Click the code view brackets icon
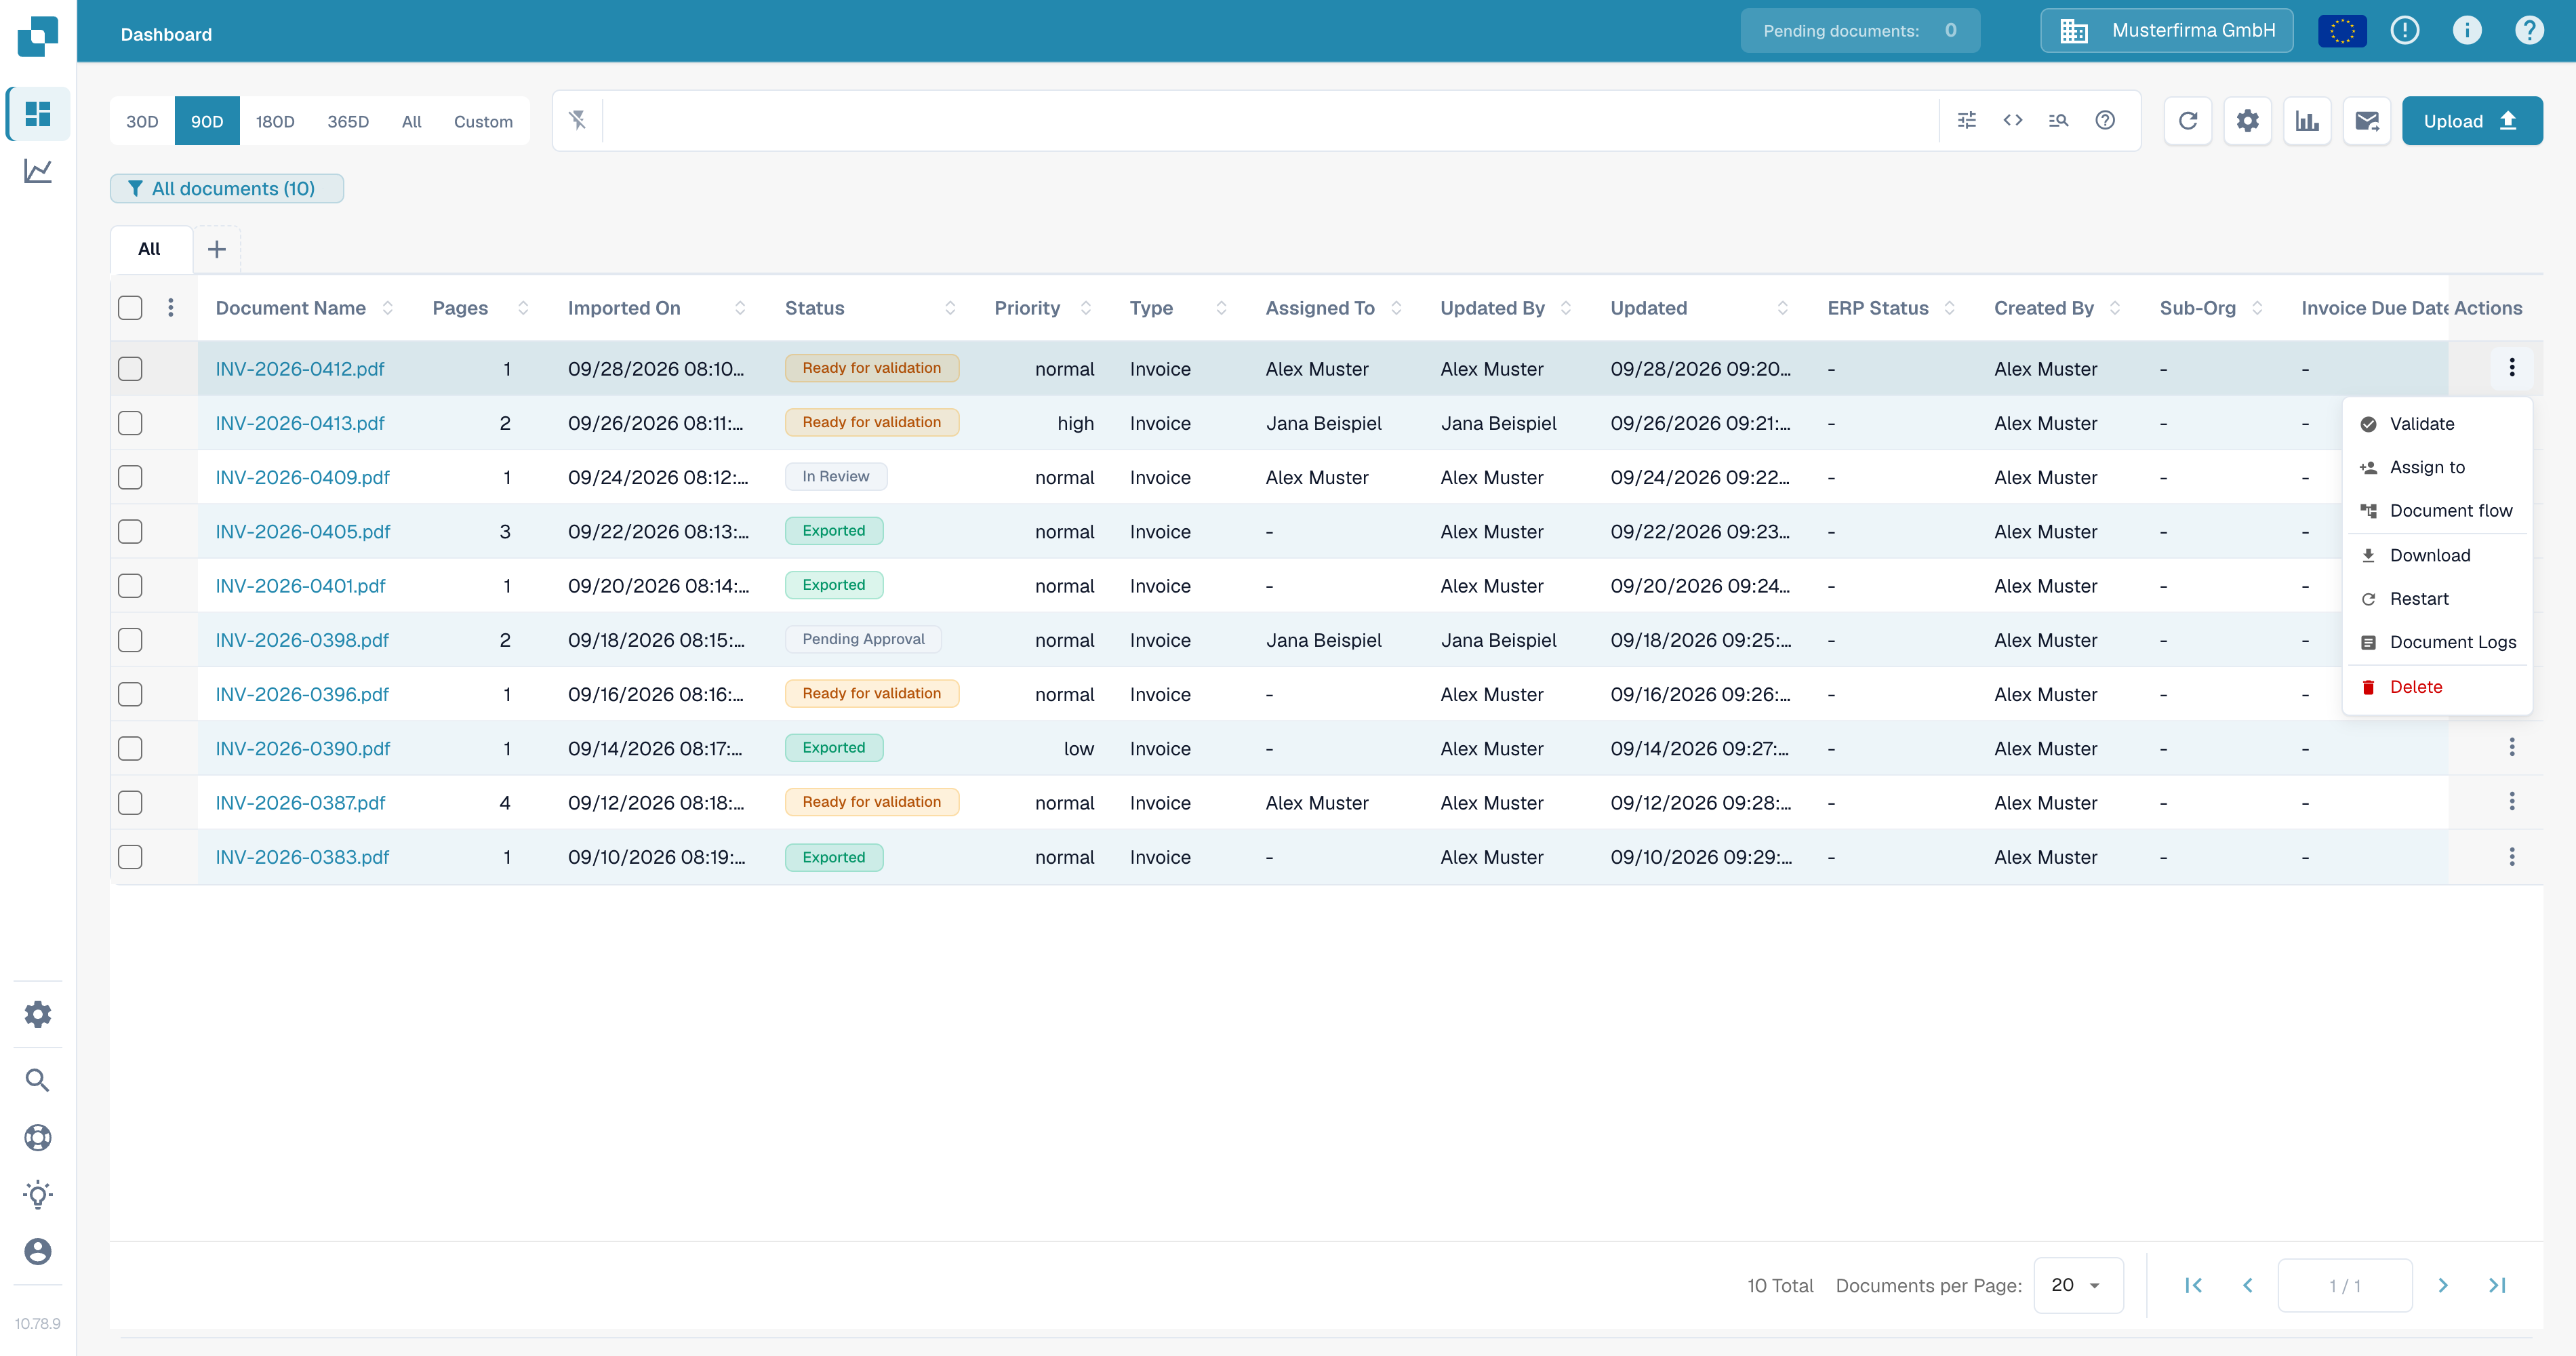This screenshot has height=1356, width=2576. 2013,121
